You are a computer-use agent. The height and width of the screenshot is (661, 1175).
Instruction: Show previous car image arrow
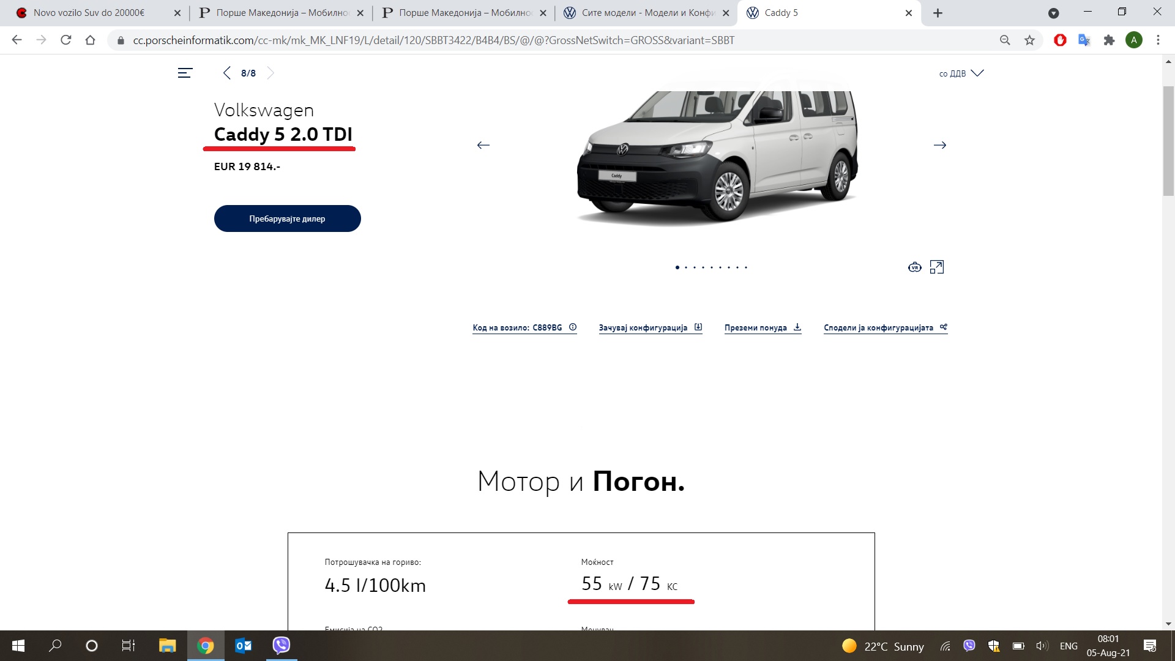(483, 145)
